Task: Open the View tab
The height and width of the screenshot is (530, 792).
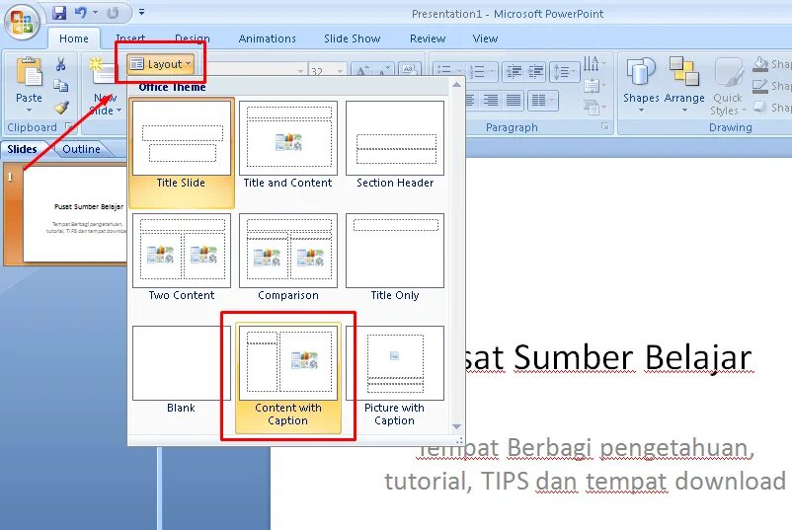Action: pyautogui.click(x=485, y=38)
